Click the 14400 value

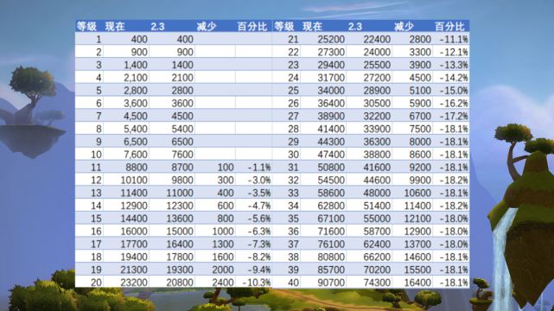pos(134,219)
